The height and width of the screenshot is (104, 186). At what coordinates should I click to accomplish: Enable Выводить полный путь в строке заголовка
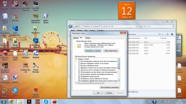pyautogui.click(x=79, y=68)
